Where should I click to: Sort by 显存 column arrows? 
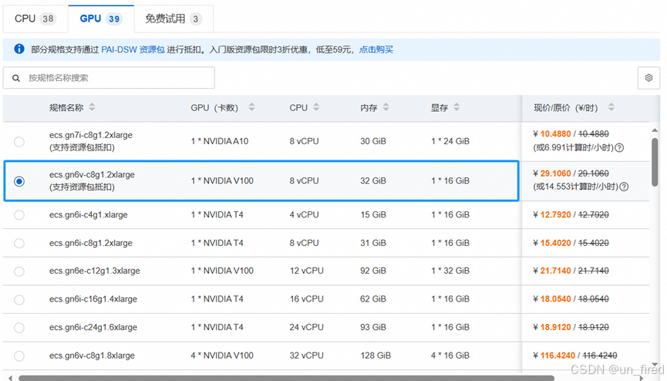point(456,107)
